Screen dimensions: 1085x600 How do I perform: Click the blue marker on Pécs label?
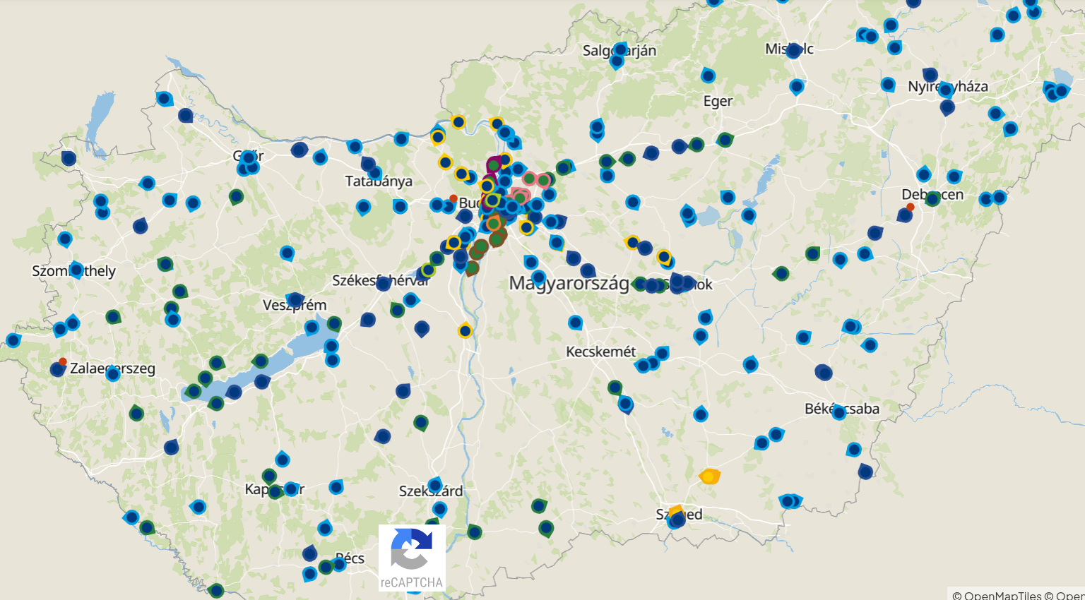[x=340, y=563]
